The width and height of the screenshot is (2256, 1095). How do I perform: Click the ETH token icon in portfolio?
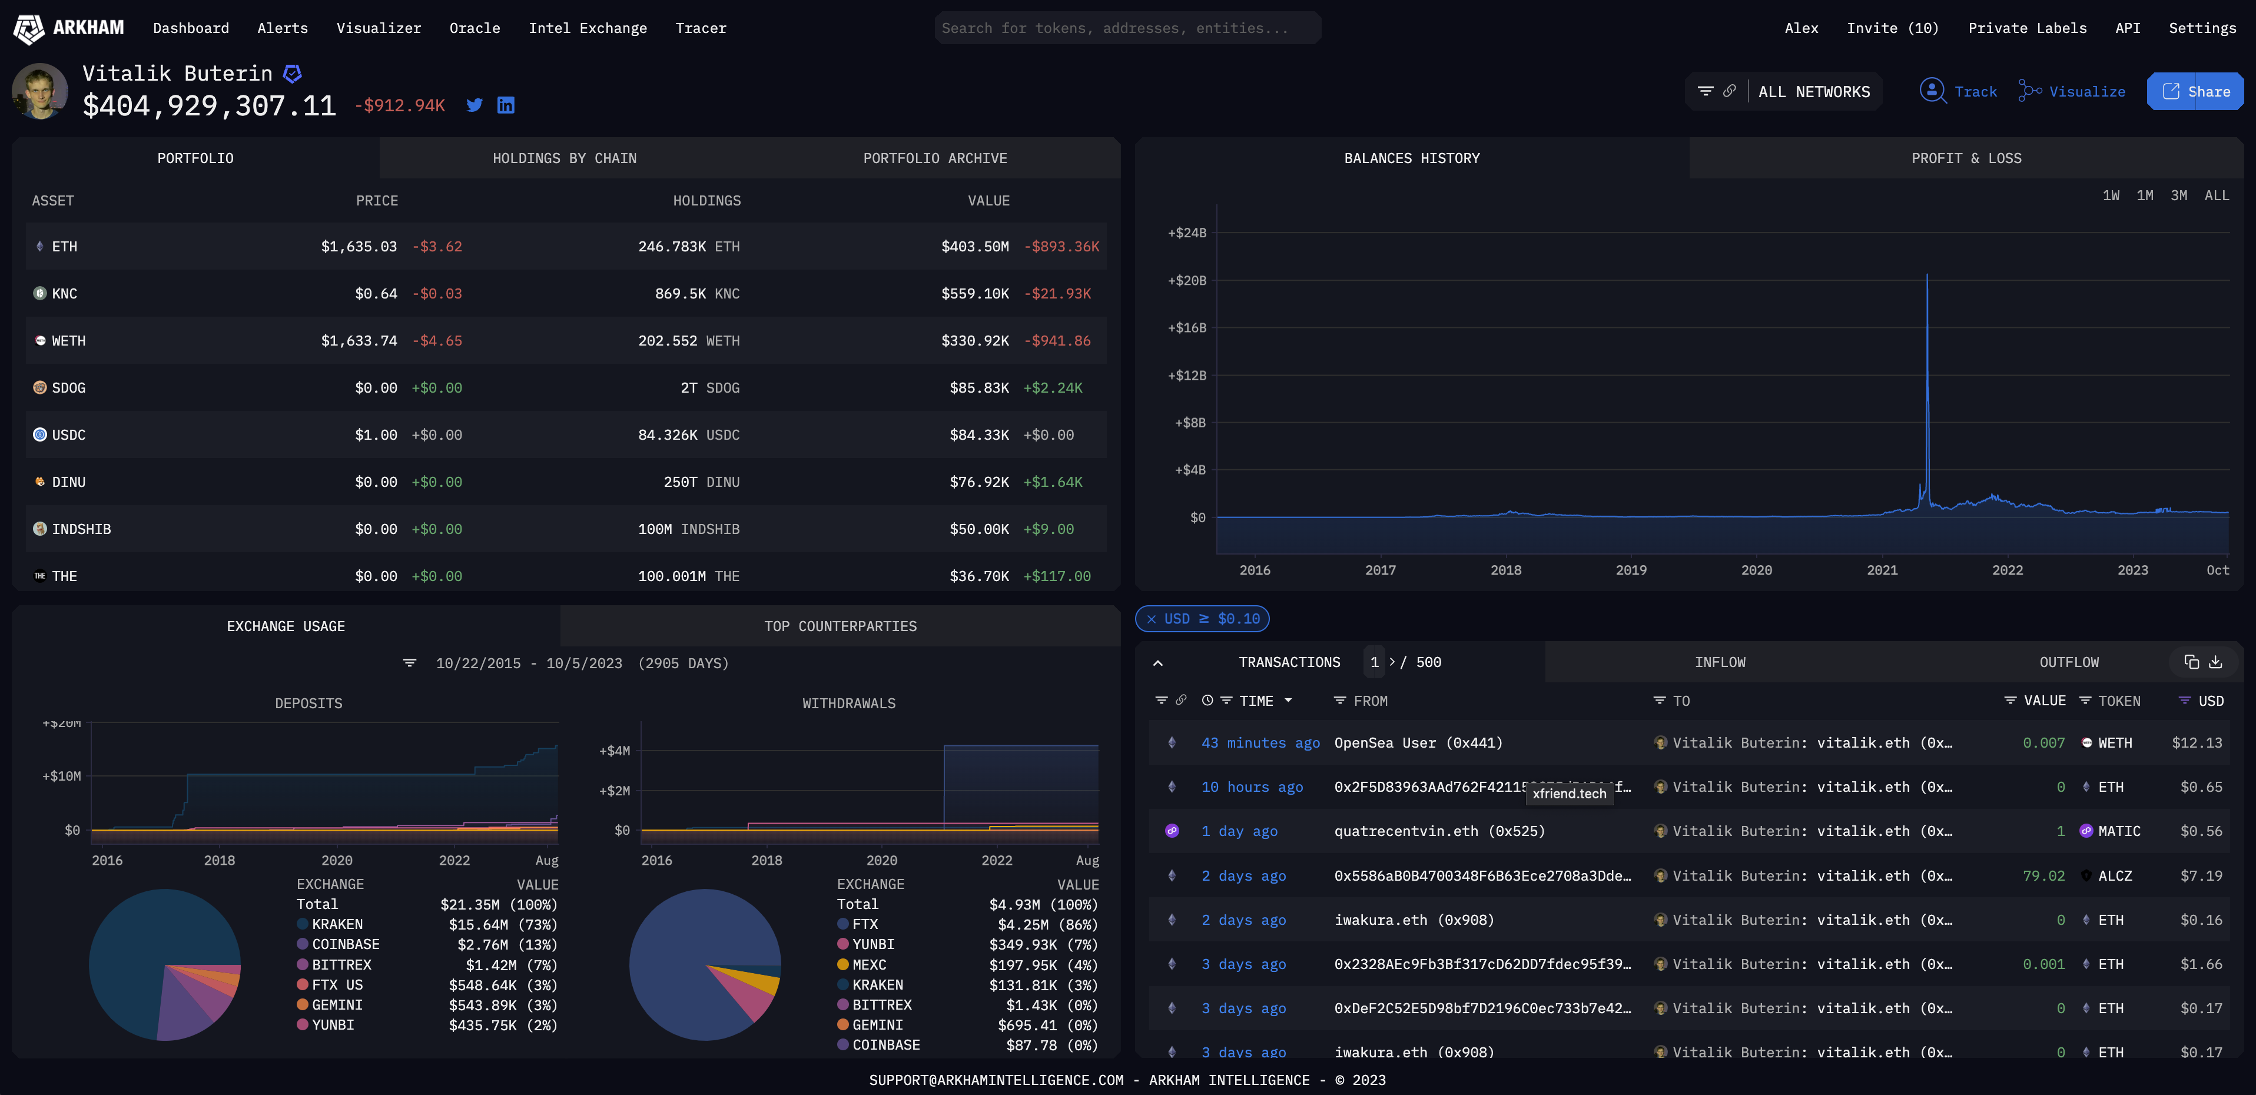pos(39,247)
